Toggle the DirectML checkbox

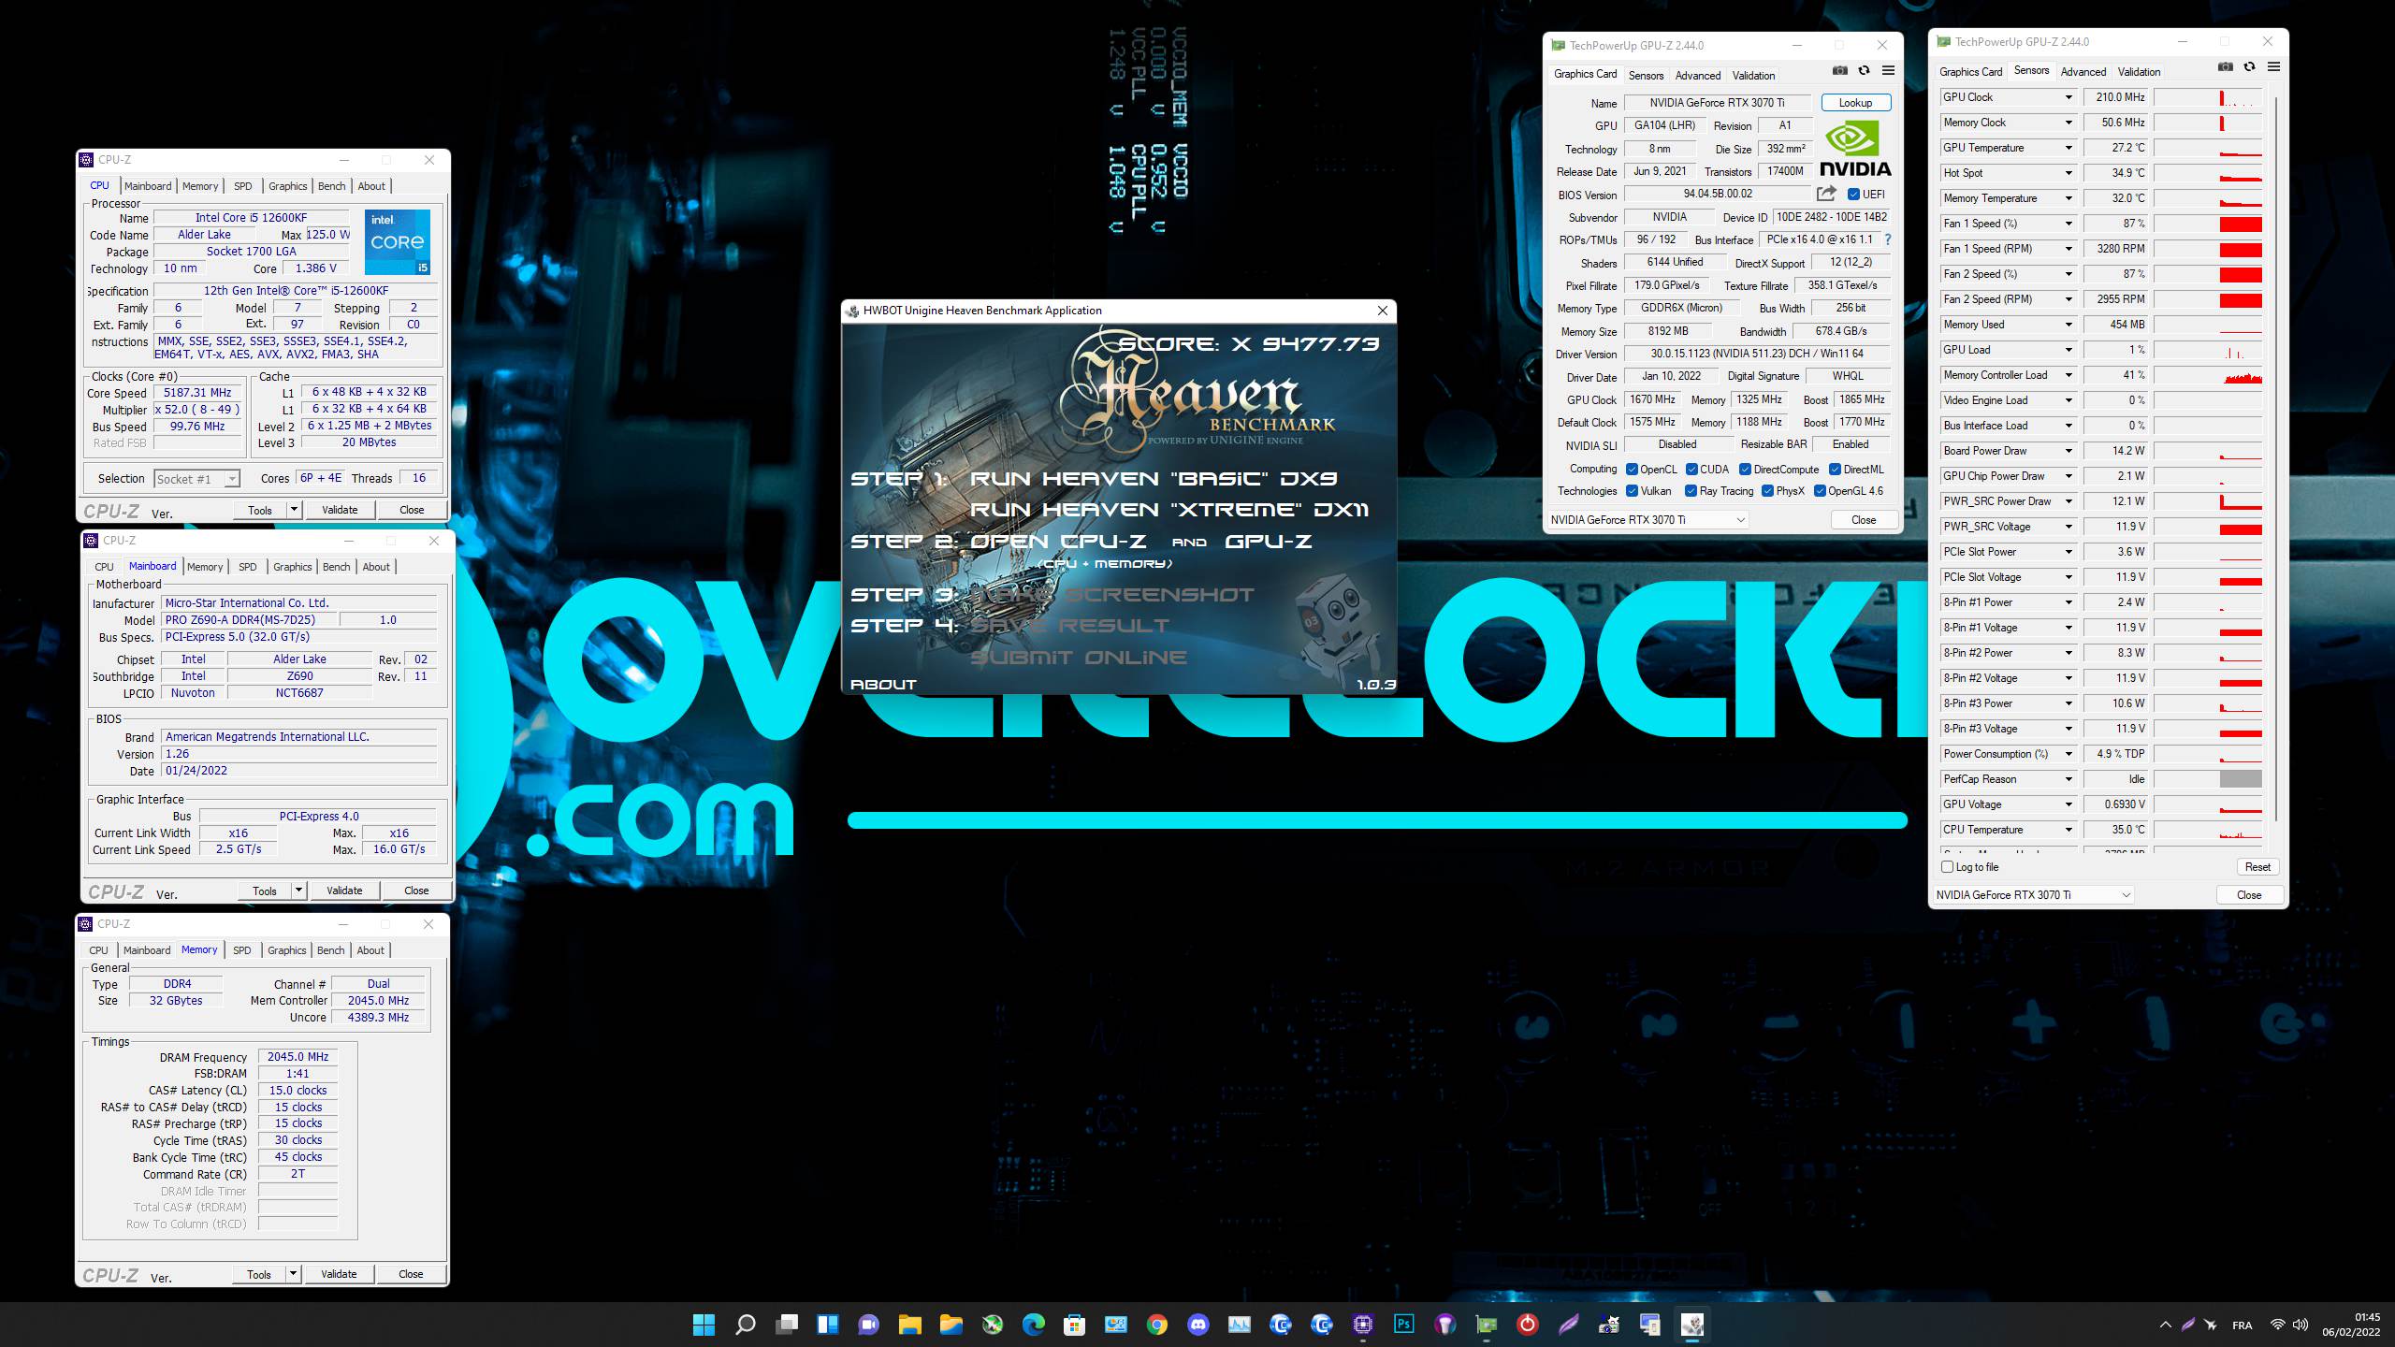tap(1835, 470)
